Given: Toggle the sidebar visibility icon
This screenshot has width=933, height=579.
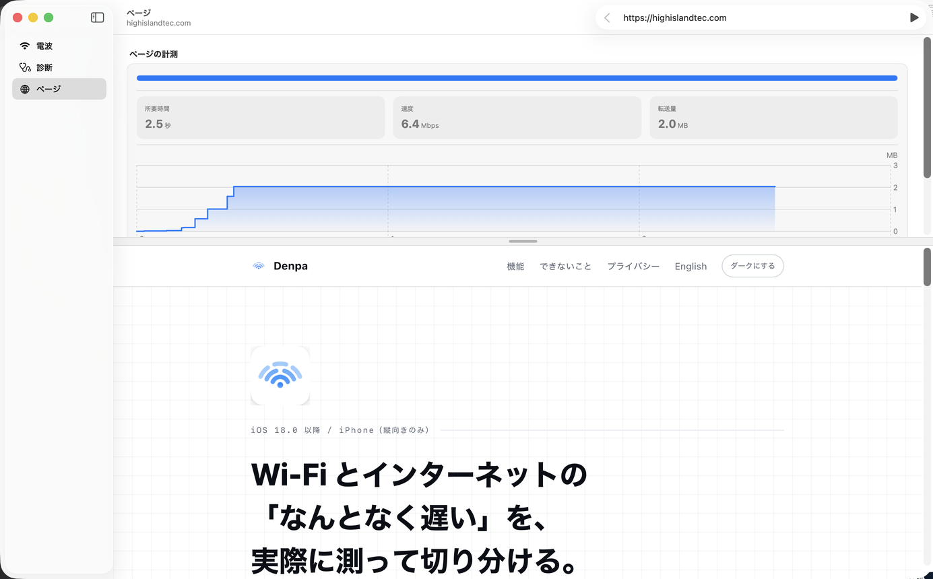Looking at the screenshot, I should coord(98,18).
